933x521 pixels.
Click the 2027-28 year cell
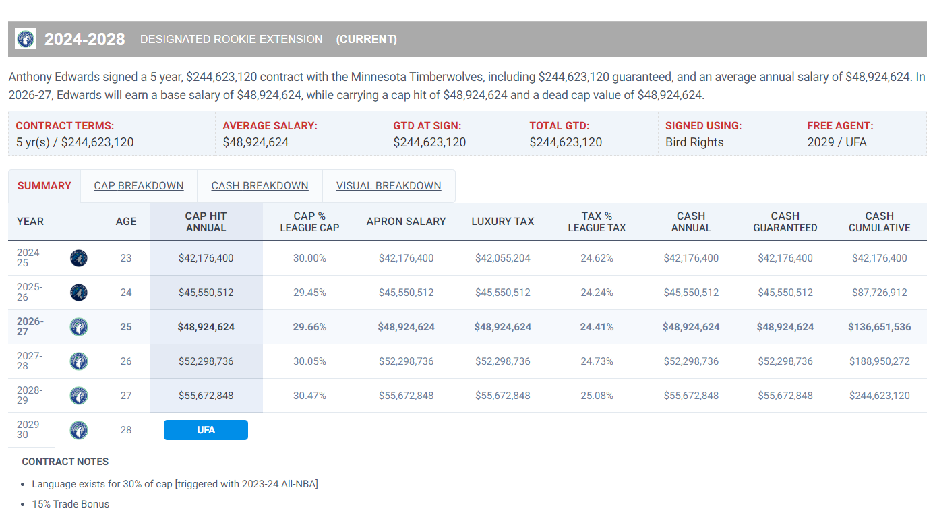click(30, 361)
